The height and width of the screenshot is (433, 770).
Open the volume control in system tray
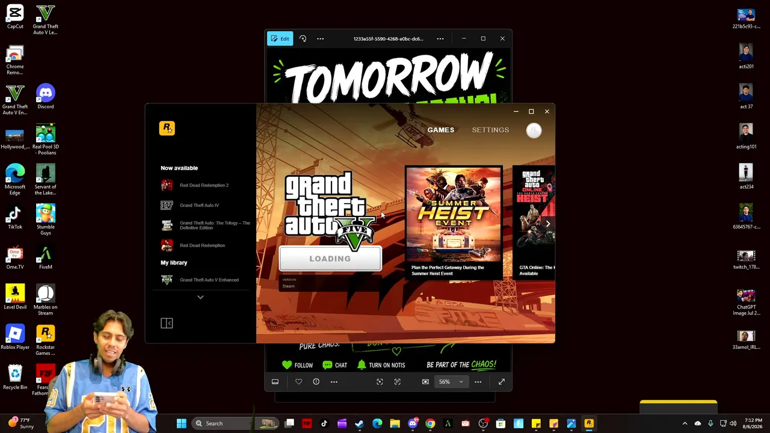[733, 423]
